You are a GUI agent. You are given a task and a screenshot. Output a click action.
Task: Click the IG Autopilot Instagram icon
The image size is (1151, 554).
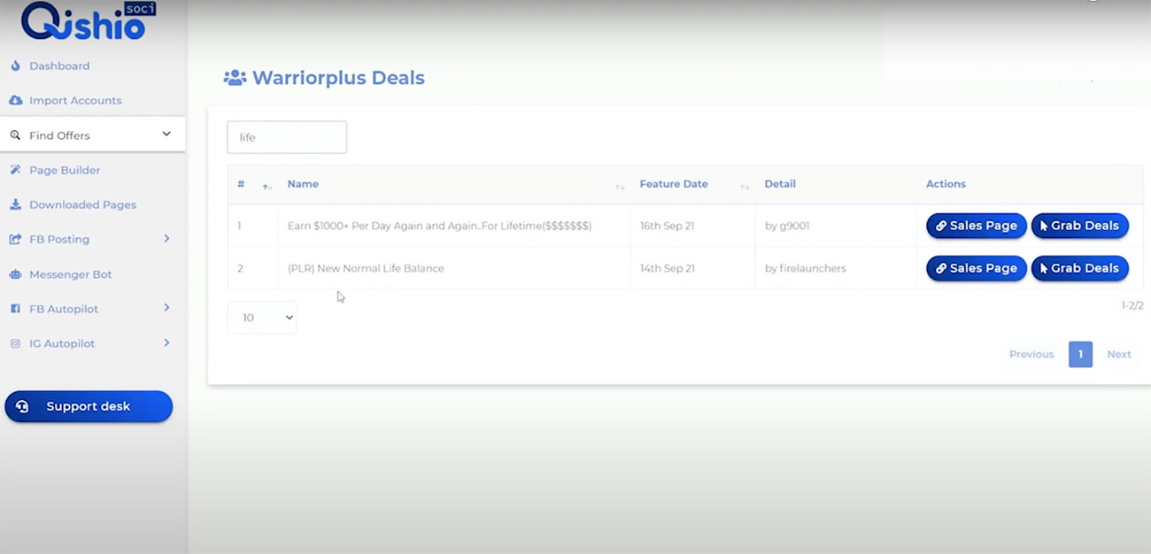[x=15, y=343]
